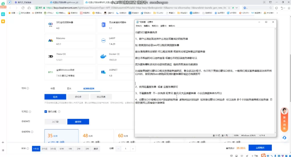Go back with the browser back arrow
This screenshot has width=291, height=157.
click(x=10, y=8)
